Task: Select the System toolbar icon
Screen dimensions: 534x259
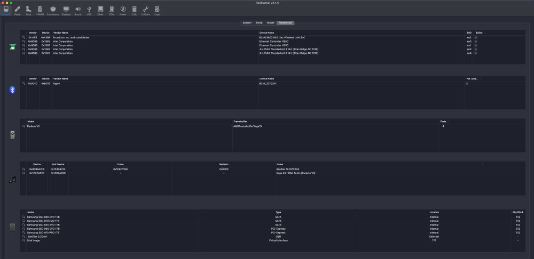Action: pyautogui.click(x=6, y=11)
